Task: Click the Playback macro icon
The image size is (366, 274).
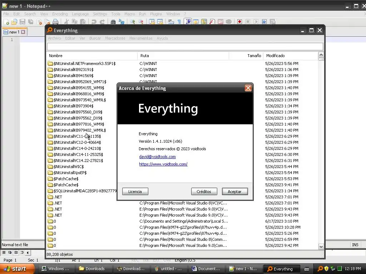Action: (256, 22)
